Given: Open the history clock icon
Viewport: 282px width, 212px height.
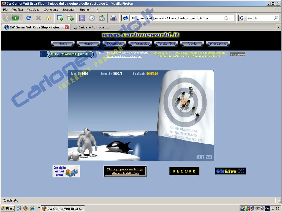Looking at the screenshot, I should [x=92, y=18].
